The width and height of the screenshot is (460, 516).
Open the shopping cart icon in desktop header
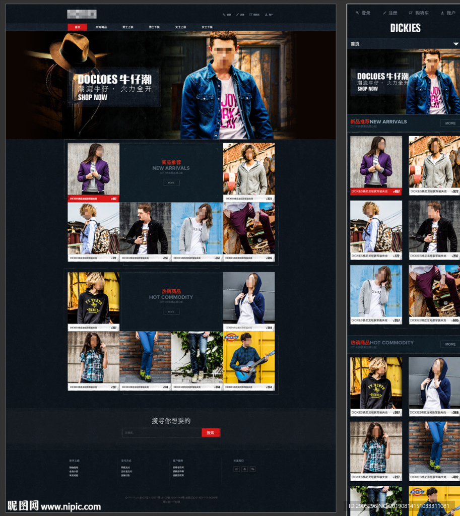(251, 15)
